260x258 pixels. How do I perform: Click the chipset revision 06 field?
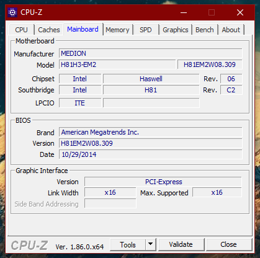[x=231, y=79]
